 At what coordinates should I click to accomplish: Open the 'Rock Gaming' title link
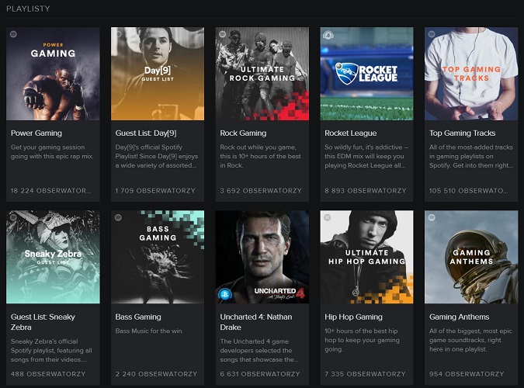click(x=243, y=133)
